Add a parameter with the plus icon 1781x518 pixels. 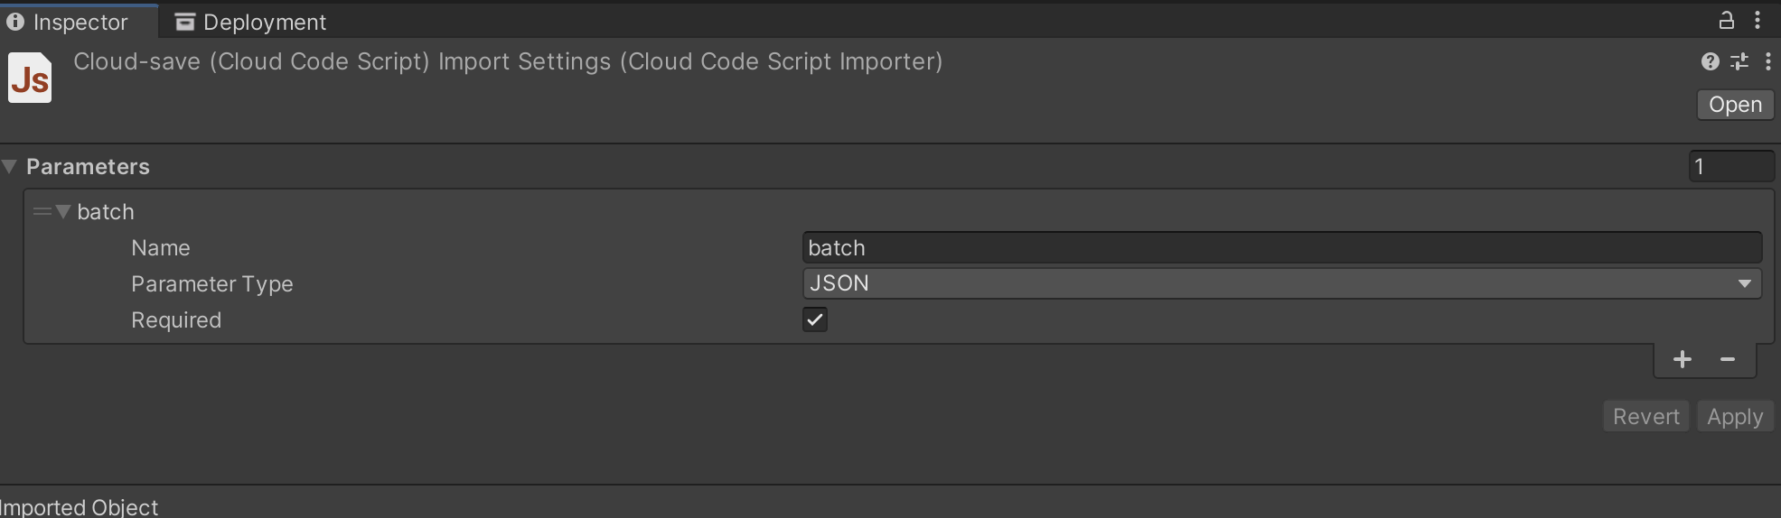click(x=1682, y=359)
